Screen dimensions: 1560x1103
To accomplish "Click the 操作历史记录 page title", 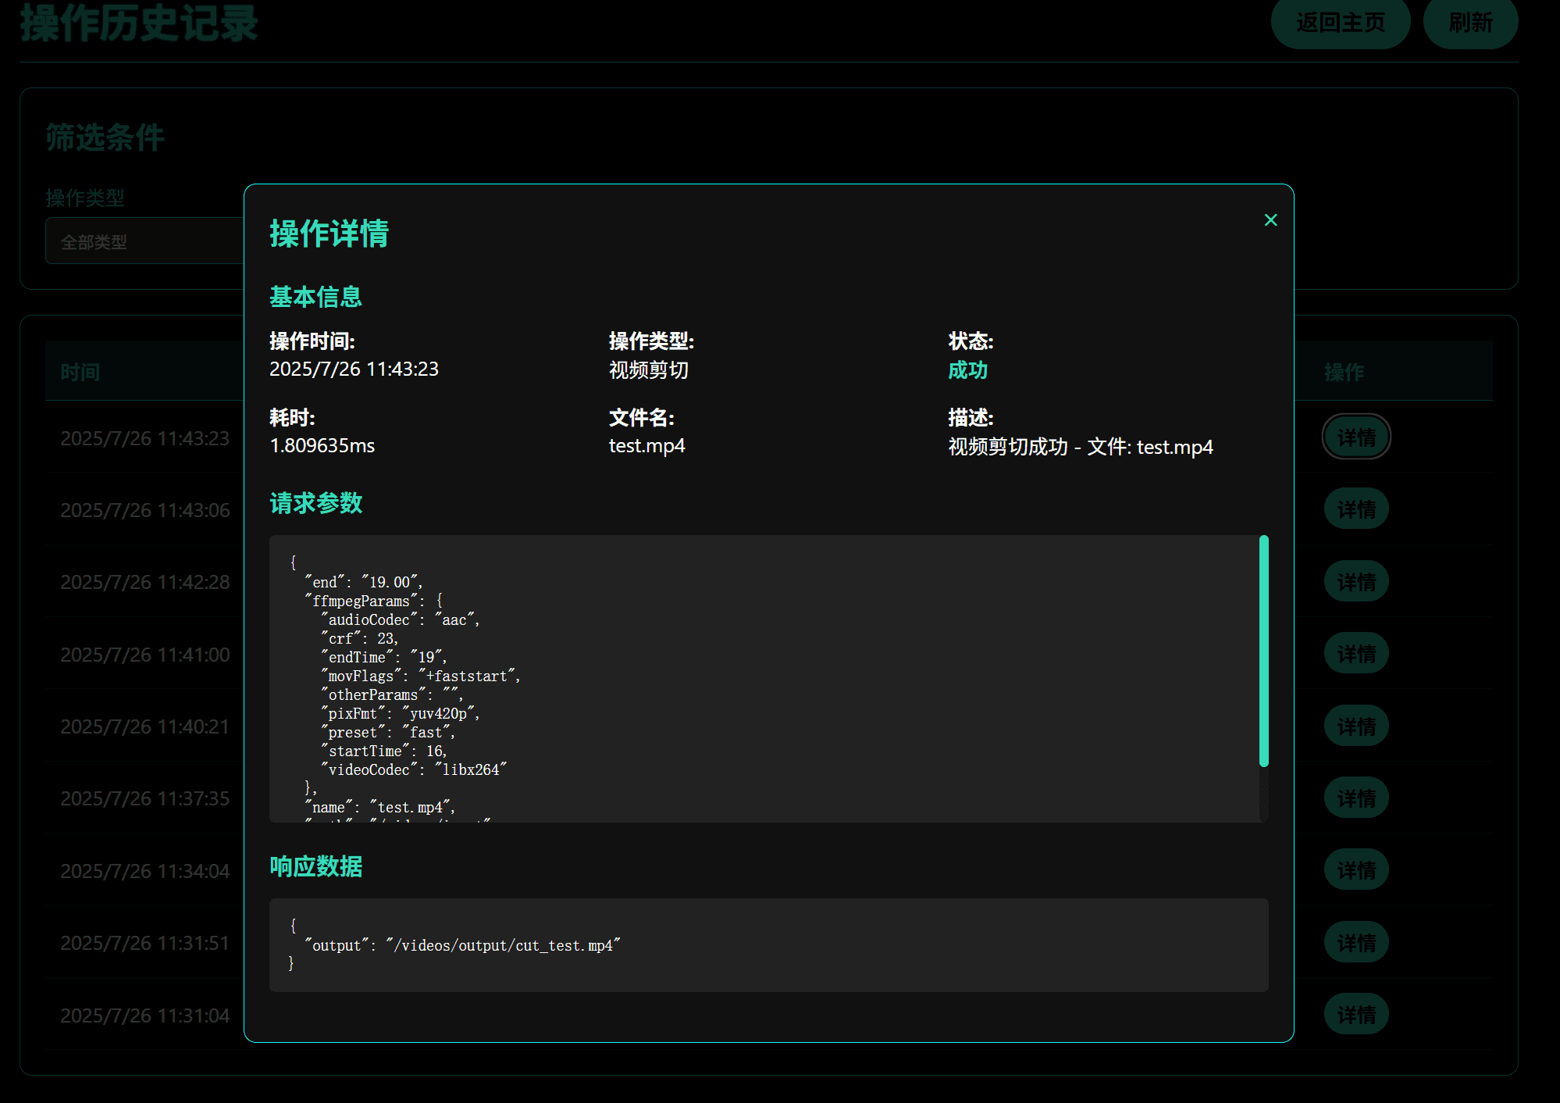I will click(x=139, y=22).
